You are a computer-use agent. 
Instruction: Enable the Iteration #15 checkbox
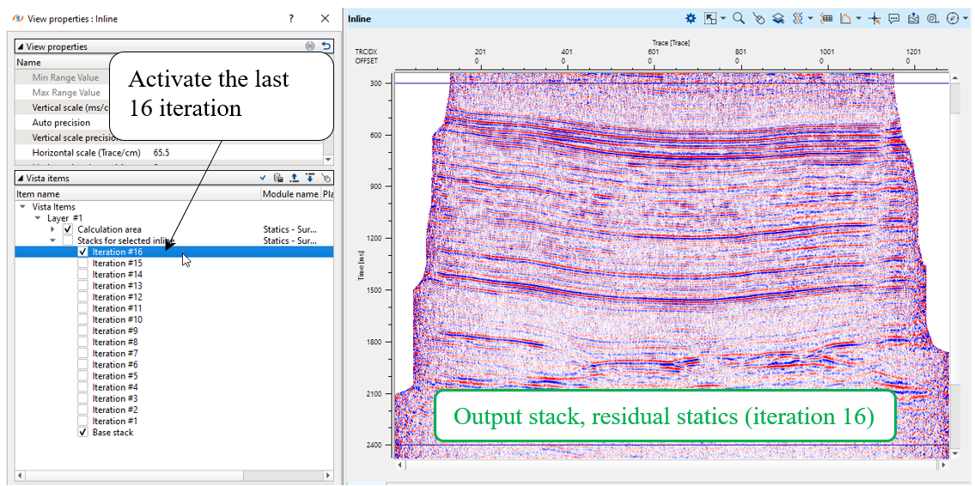(83, 264)
